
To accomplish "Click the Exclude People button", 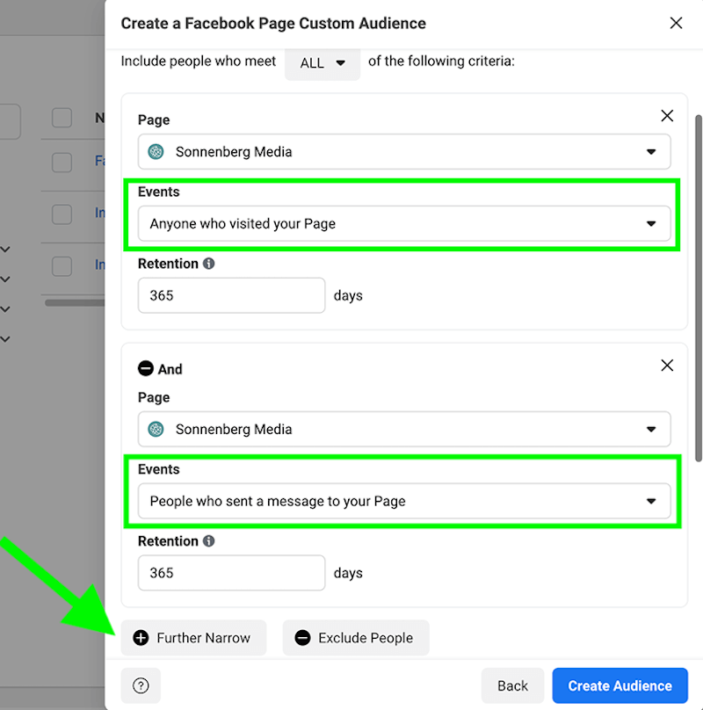I will pos(356,638).
